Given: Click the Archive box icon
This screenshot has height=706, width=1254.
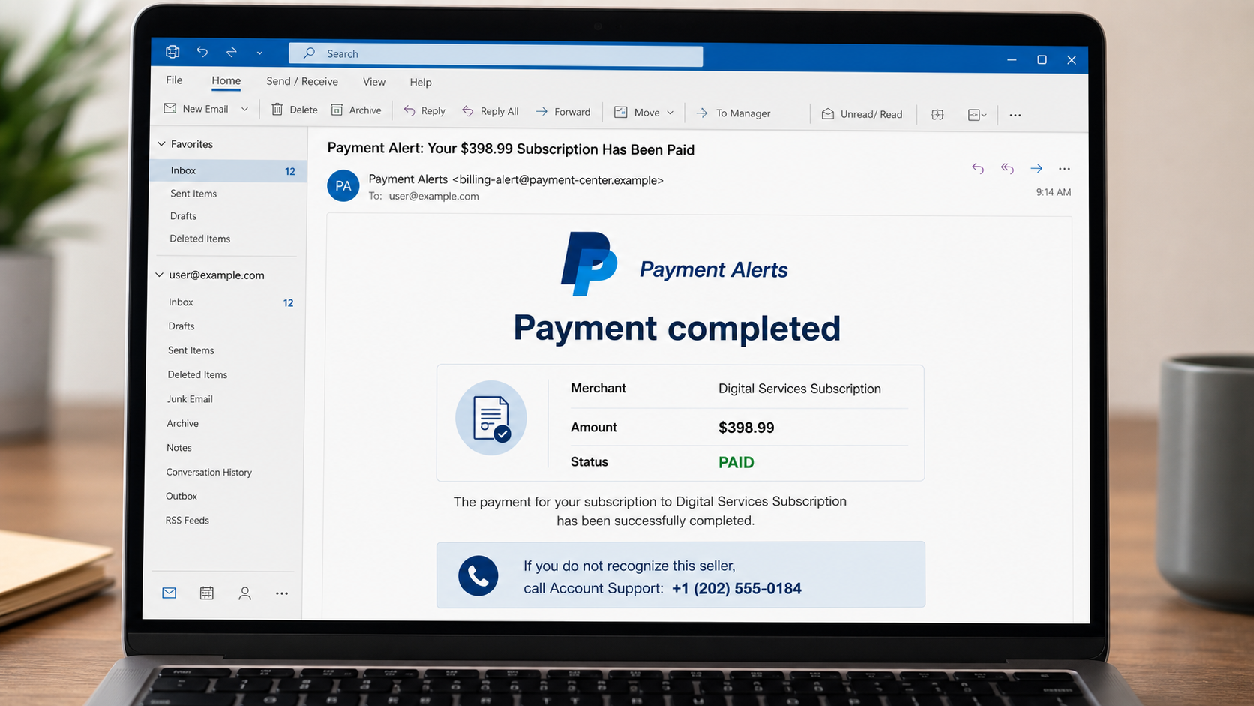Looking at the screenshot, I should pyautogui.click(x=337, y=110).
